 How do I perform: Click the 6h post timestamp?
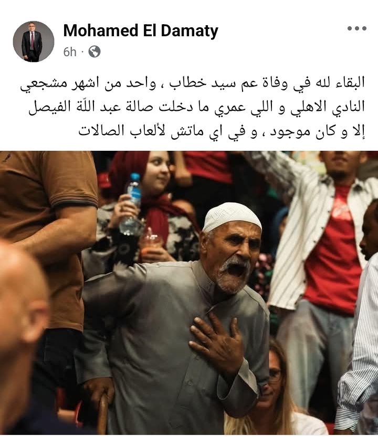(70, 52)
